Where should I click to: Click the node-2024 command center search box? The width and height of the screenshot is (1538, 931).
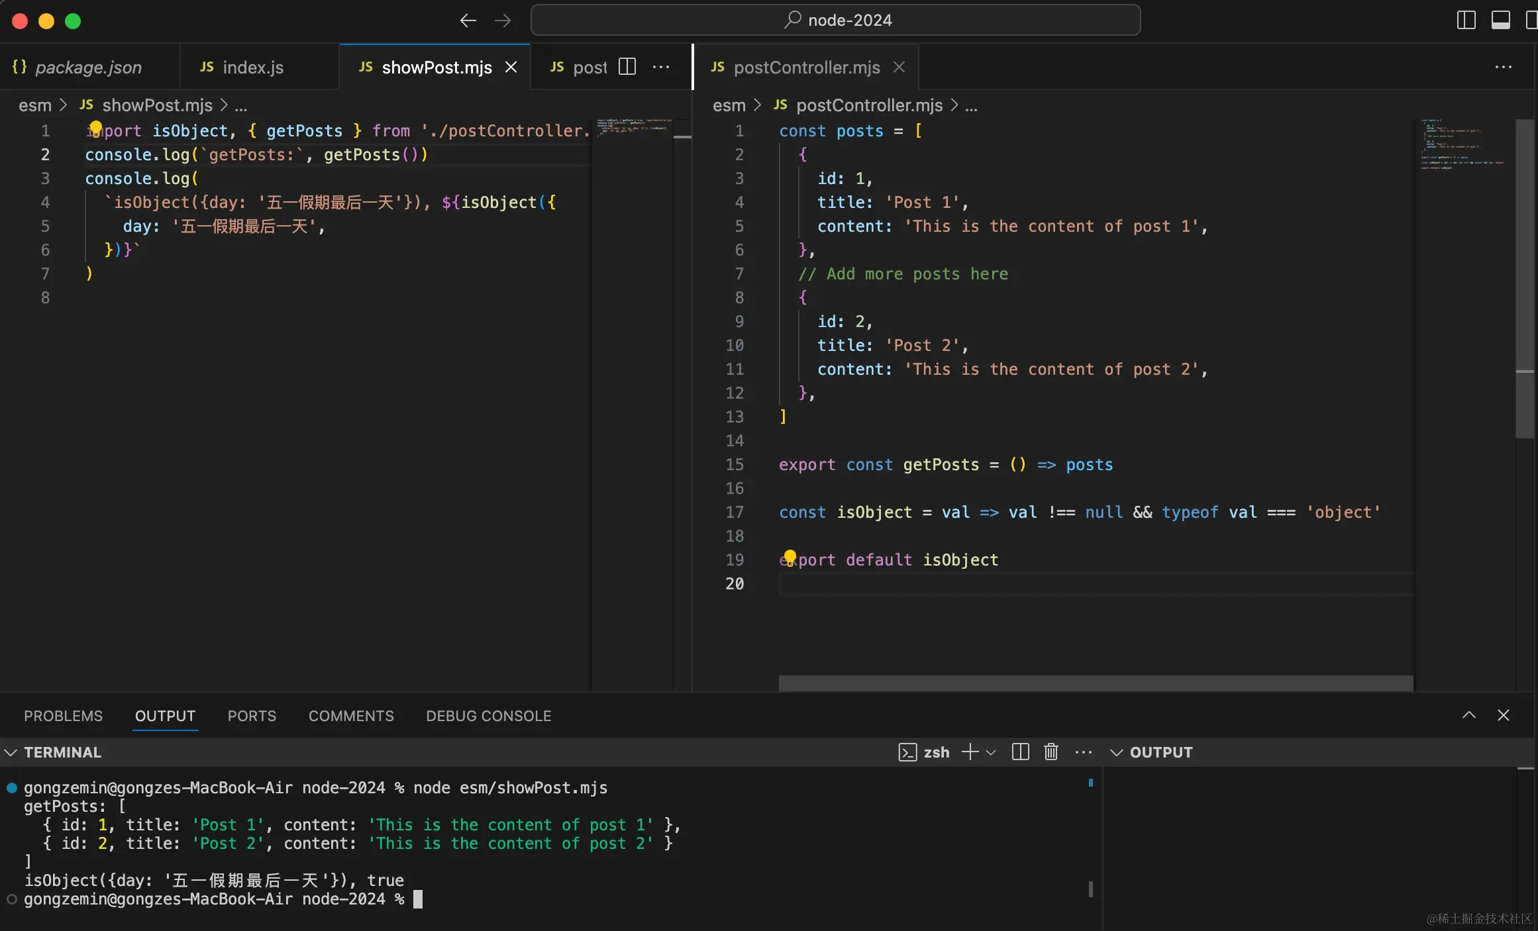pyautogui.click(x=835, y=21)
